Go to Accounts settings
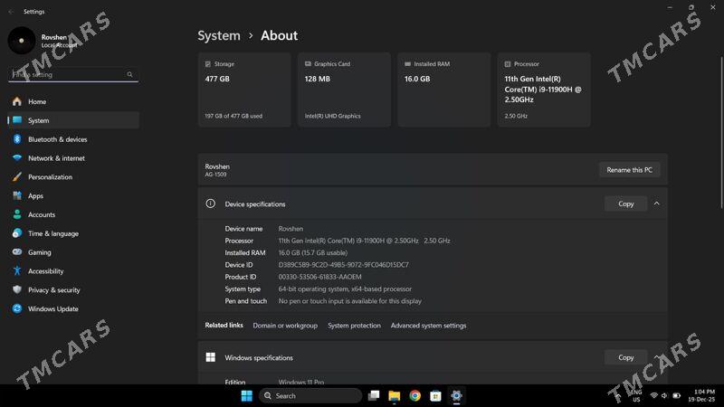 (x=41, y=215)
